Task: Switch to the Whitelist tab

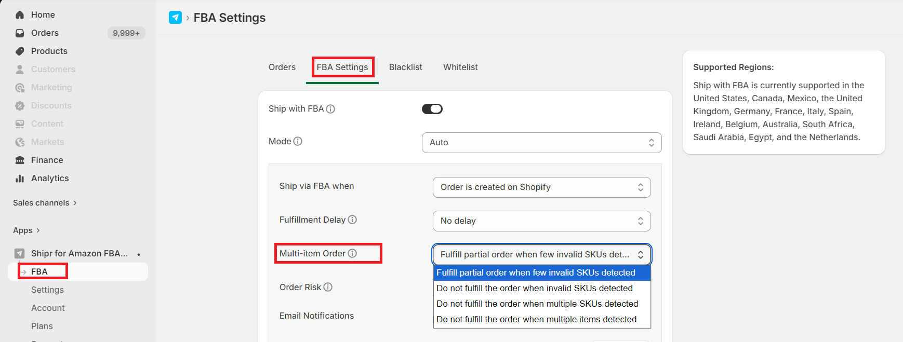Action: pos(460,67)
